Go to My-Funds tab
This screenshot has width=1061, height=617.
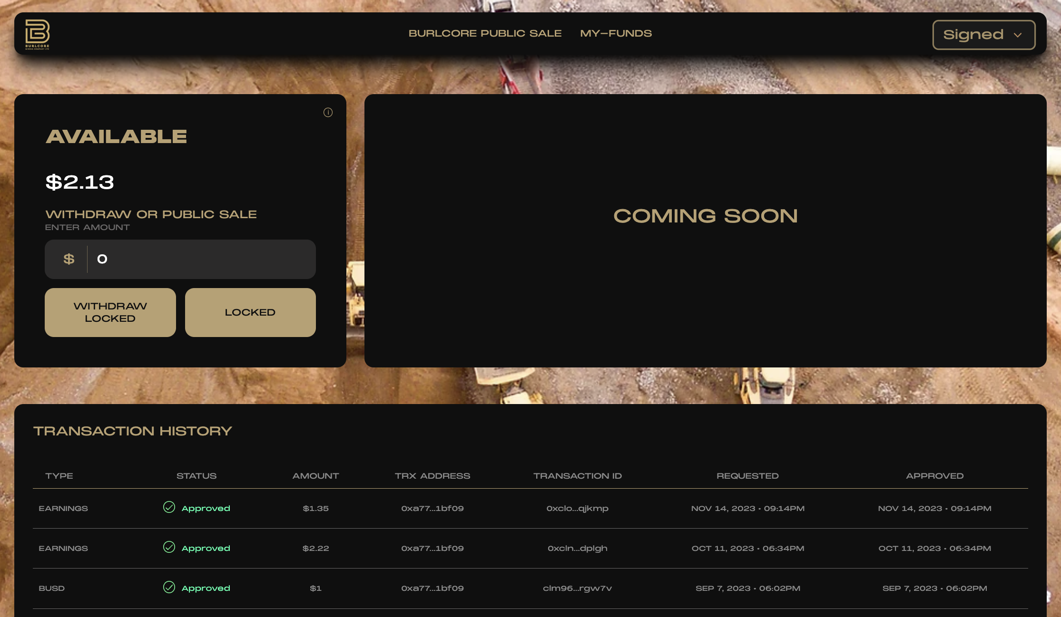click(616, 33)
